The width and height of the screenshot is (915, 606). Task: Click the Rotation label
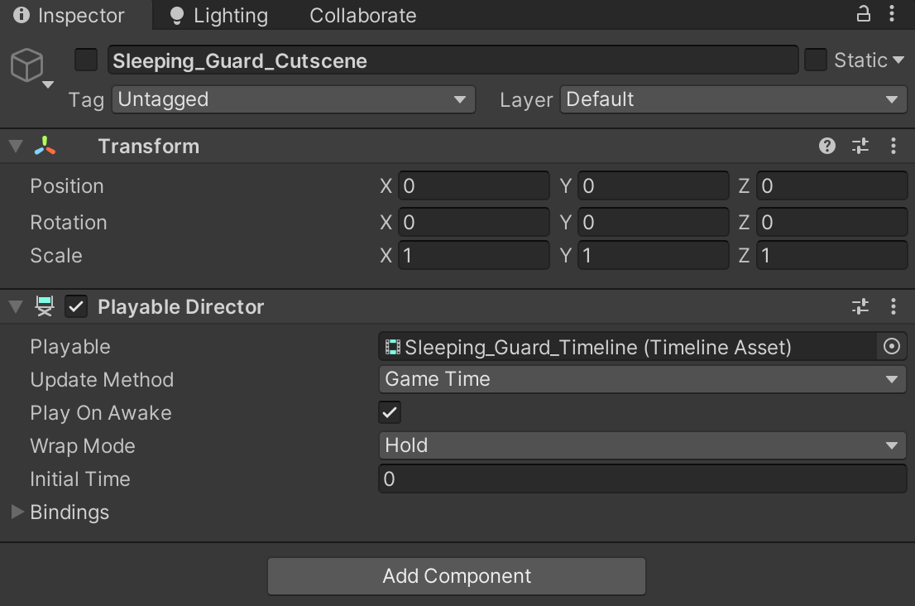[69, 222]
